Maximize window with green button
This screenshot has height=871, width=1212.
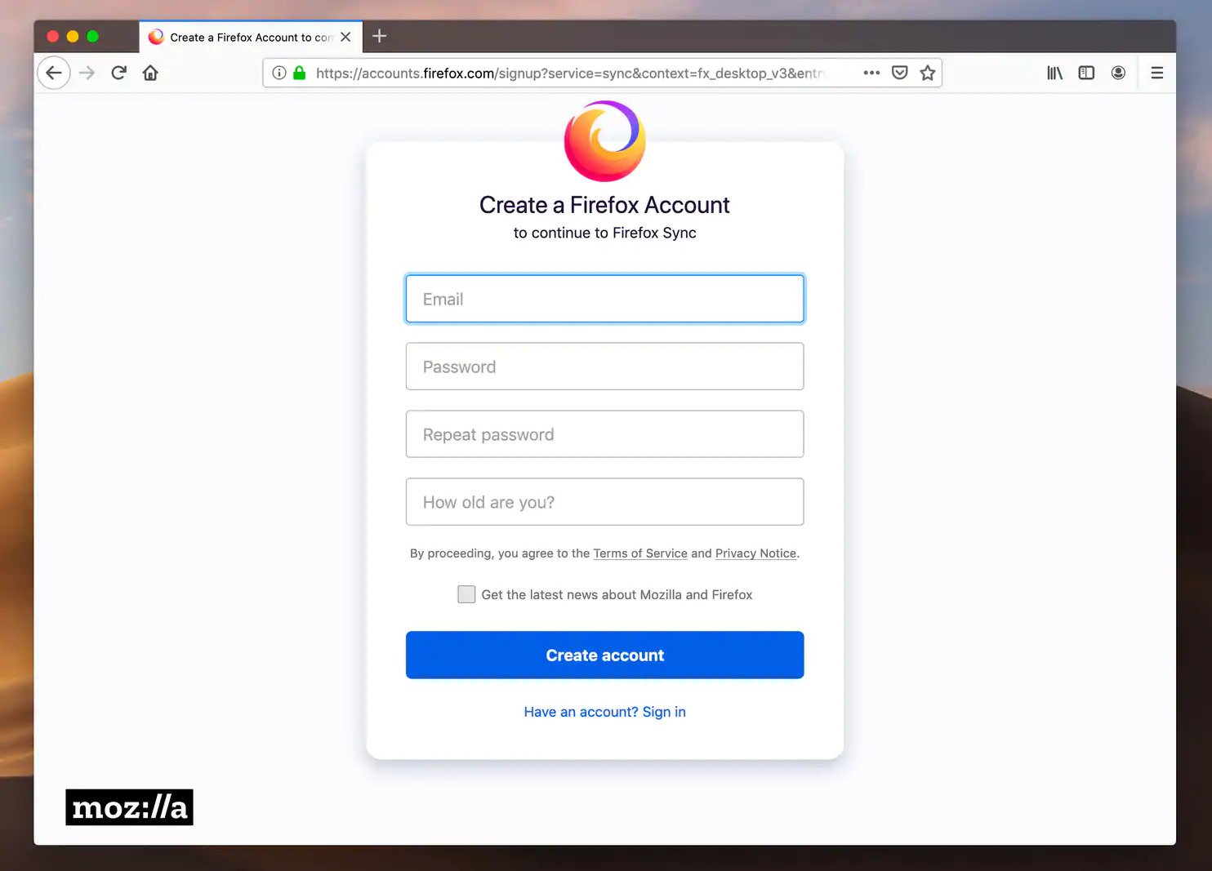pos(92,36)
